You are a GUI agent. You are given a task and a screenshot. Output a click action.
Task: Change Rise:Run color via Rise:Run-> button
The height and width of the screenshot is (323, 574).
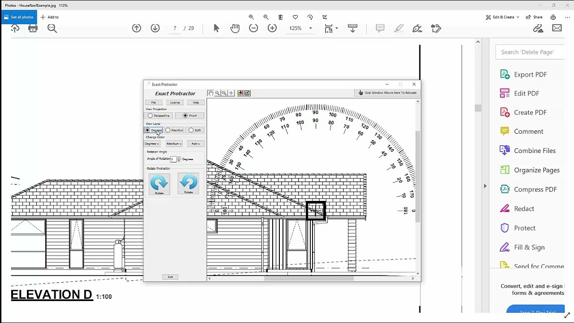tap(174, 144)
